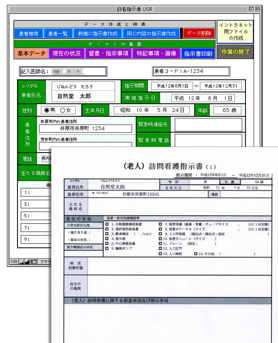Click furigana field じねんどう たろう
Viewport: 278px width, 343px height.
(83, 86)
